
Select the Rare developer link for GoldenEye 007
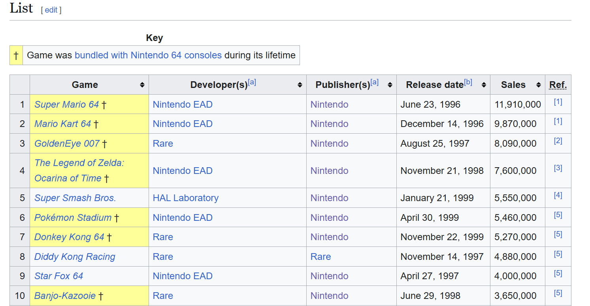tap(163, 144)
